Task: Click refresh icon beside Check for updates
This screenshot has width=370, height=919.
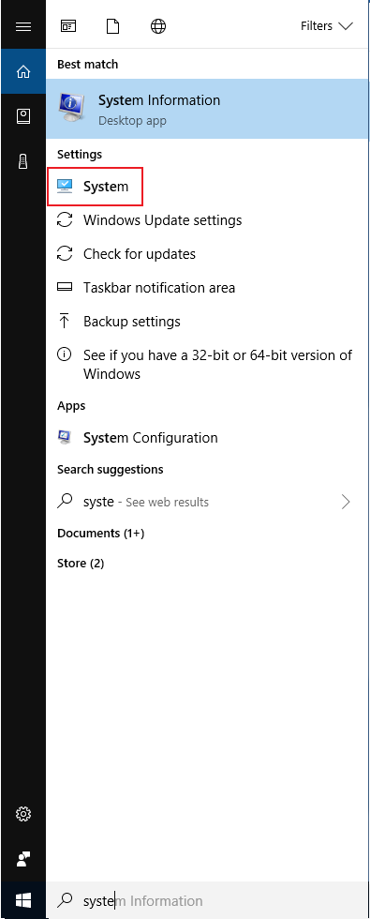Action: (65, 254)
